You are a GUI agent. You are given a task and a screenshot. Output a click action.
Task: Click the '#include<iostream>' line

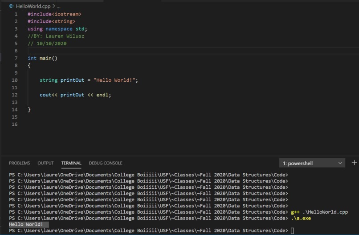tap(54, 14)
